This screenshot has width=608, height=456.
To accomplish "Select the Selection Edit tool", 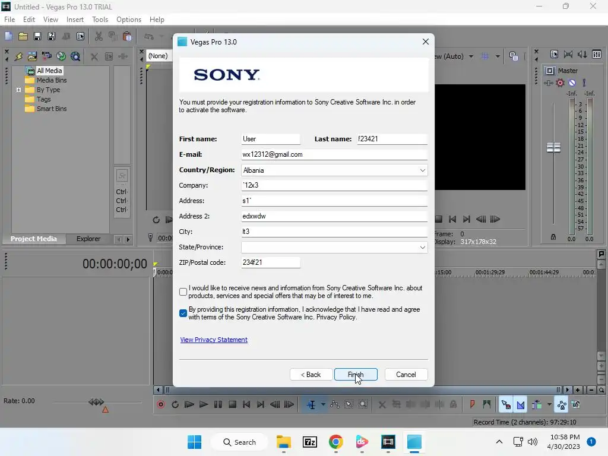I will (x=349, y=404).
